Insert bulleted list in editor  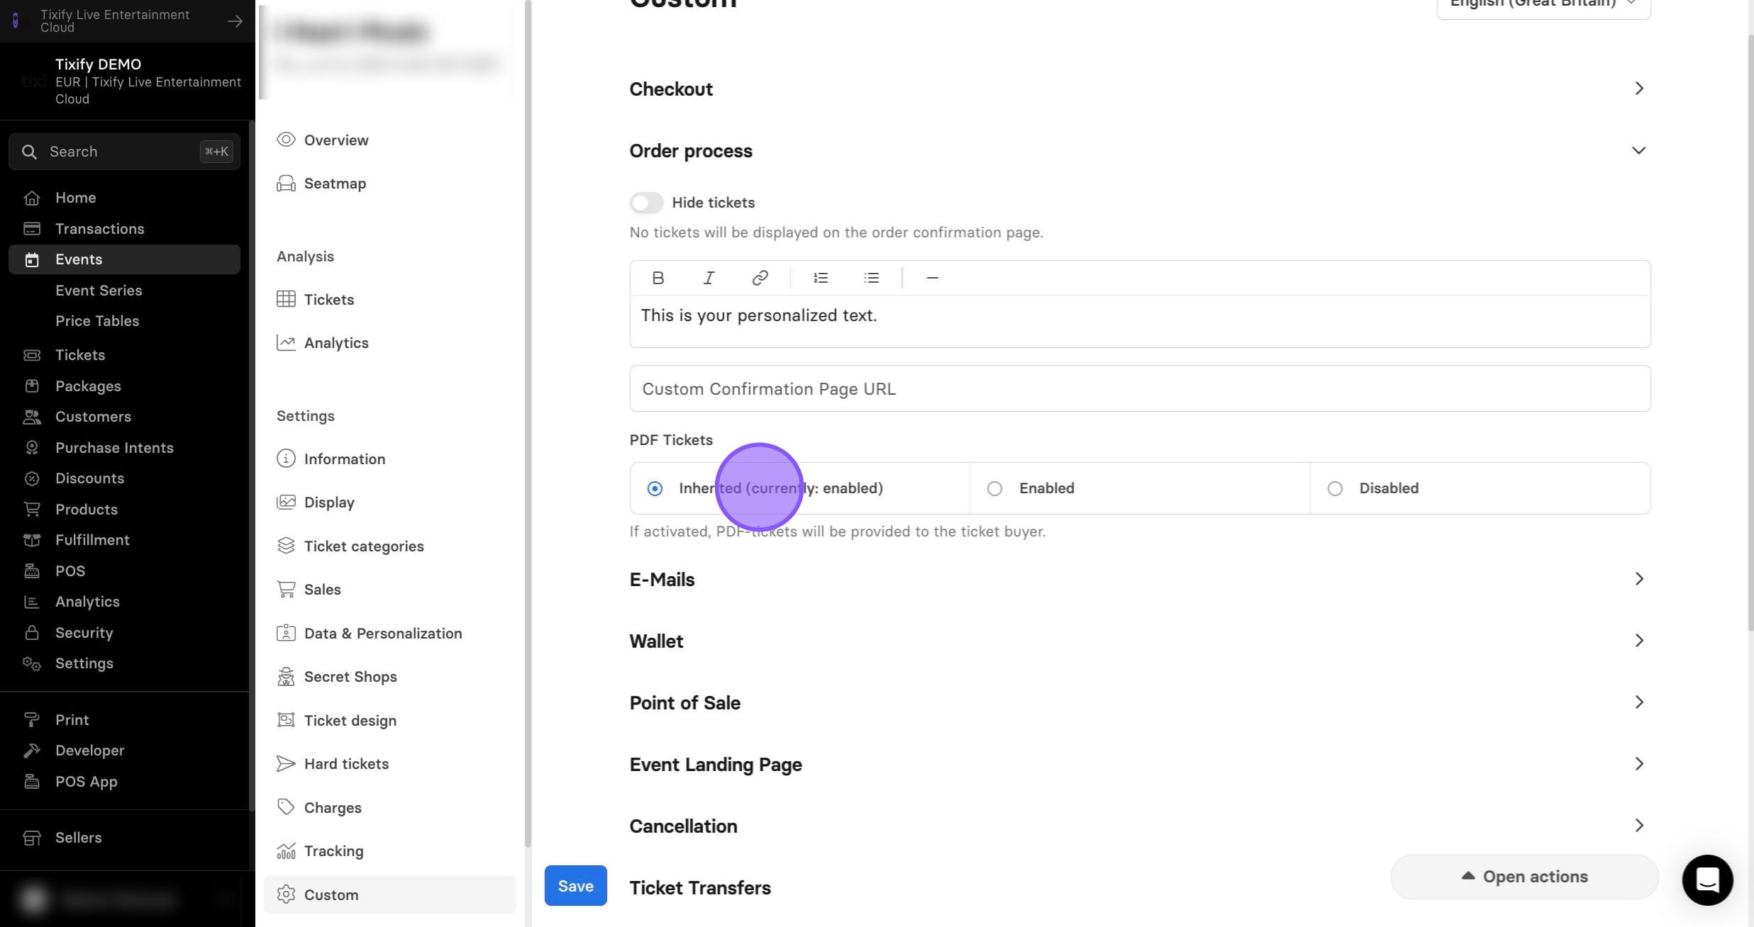click(x=872, y=278)
